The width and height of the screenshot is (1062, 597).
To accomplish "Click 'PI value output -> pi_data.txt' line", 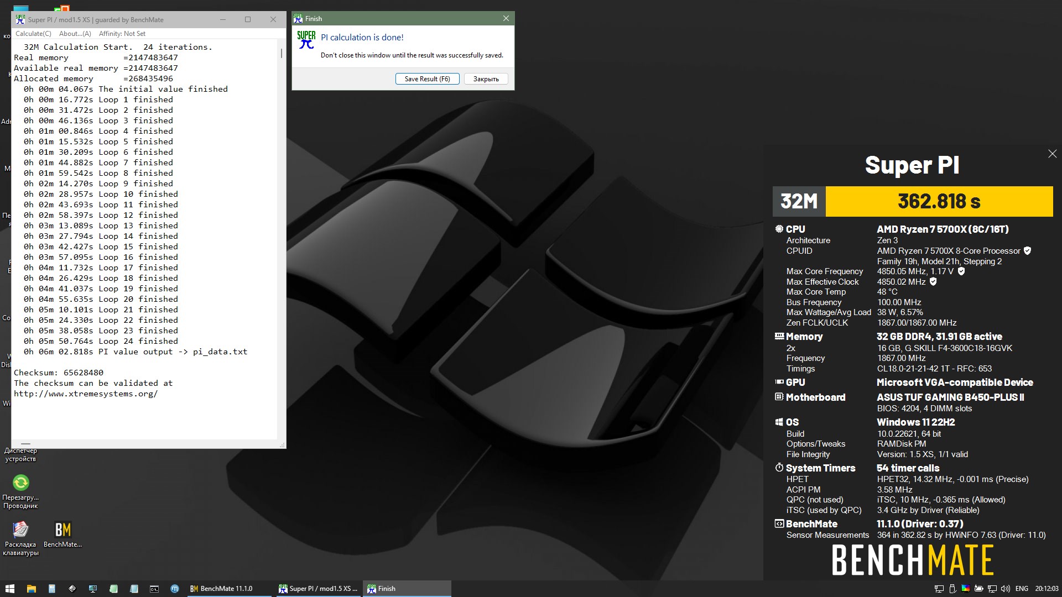I will click(x=173, y=352).
